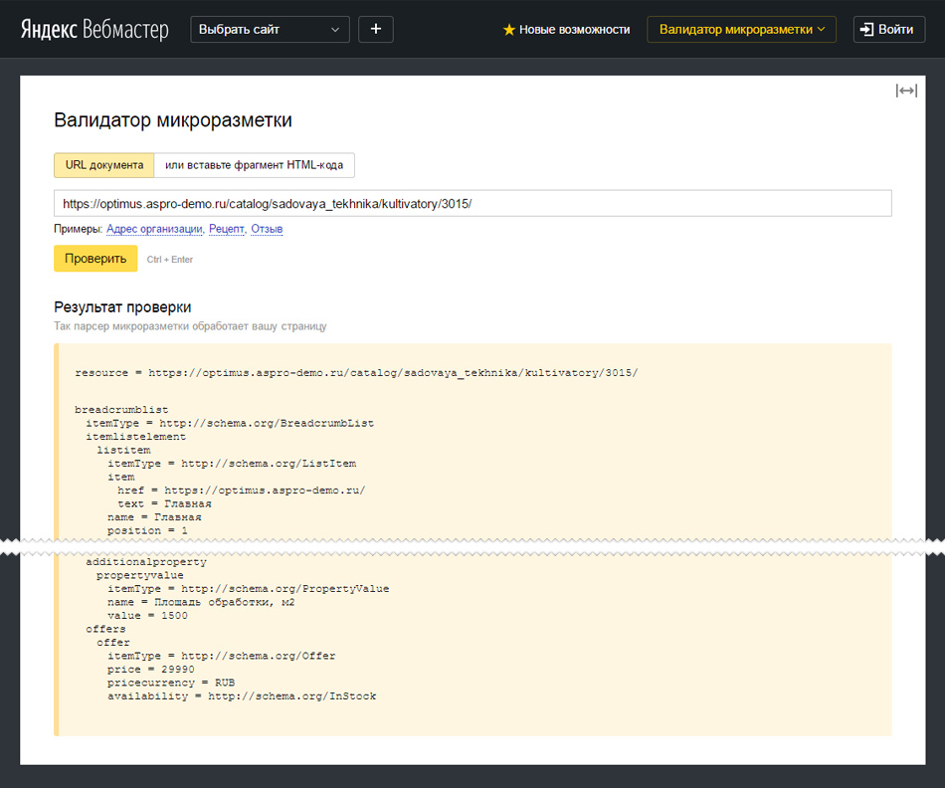The image size is (945, 788).
Task: Click the Яндекс logo in the header
Action: pos(49,29)
